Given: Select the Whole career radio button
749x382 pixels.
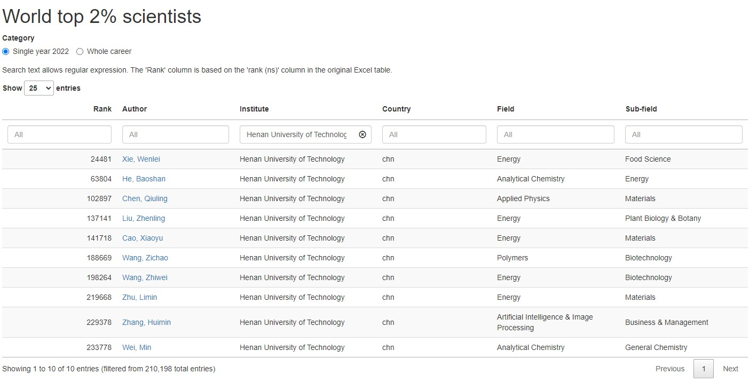Looking at the screenshot, I should (80, 52).
